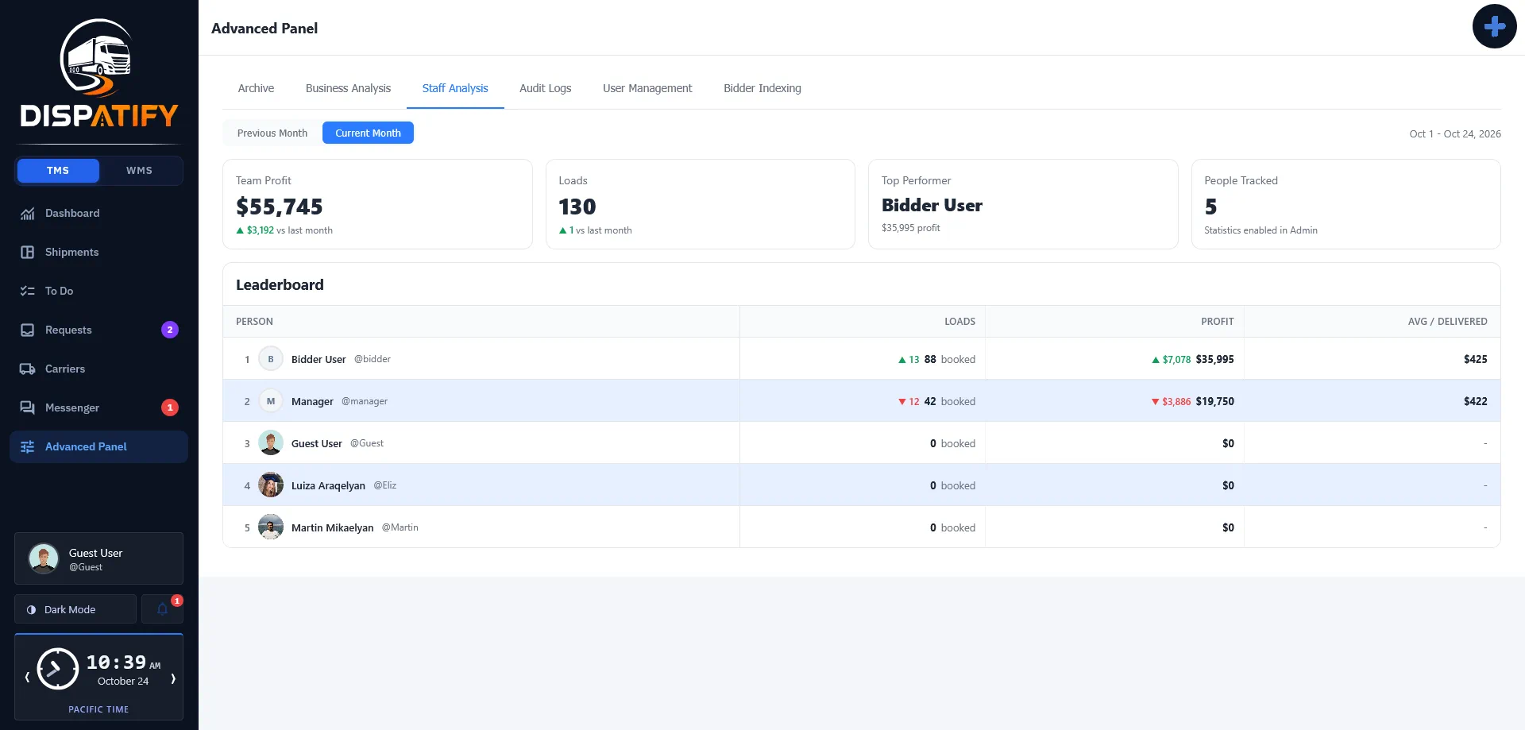Open notifications bell icon
The height and width of the screenshot is (730, 1525).
pos(162,609)
